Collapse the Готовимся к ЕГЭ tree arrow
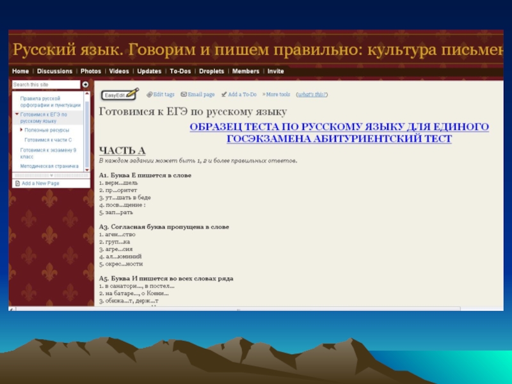 (x=17, y=115)
